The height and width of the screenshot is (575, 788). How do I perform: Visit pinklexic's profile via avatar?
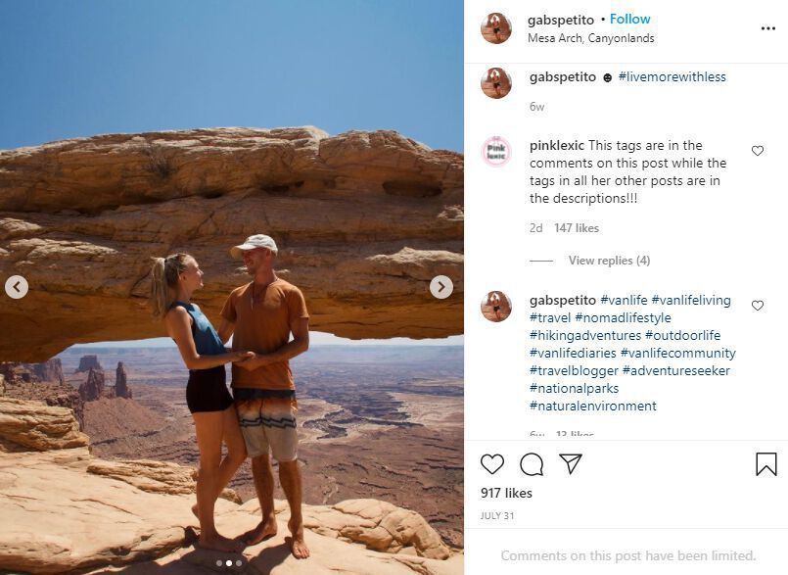click(x=496, y=152)
